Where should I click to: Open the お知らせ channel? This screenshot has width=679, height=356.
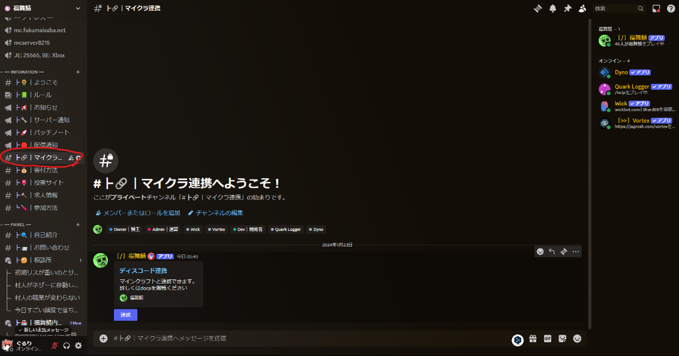point(45,107)
